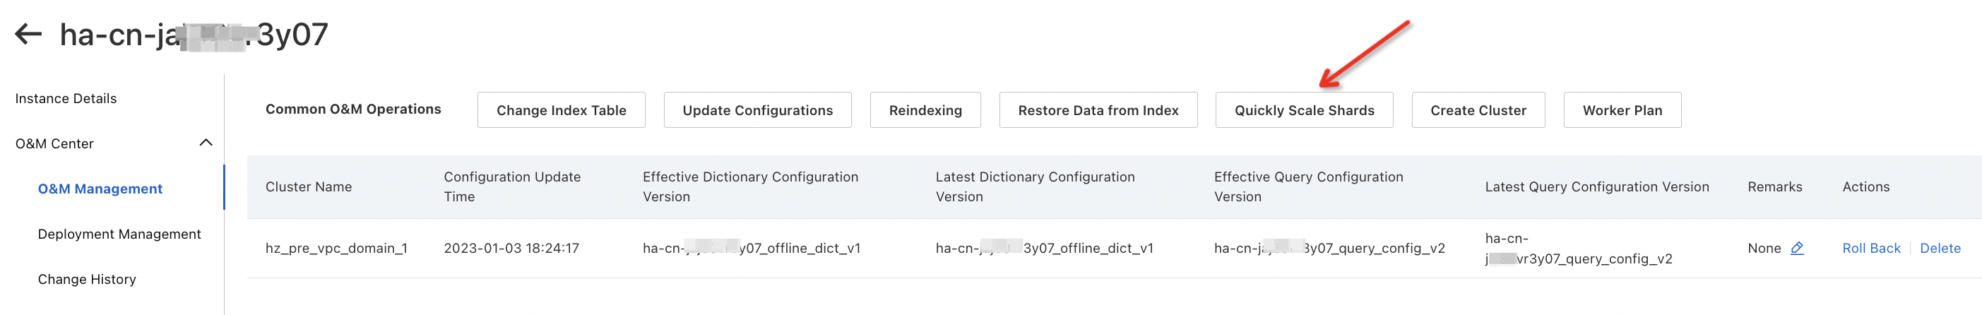This screenshot has width=1982, height=315.
Task: Open the Worker Plan
Action: point(1622,110)
